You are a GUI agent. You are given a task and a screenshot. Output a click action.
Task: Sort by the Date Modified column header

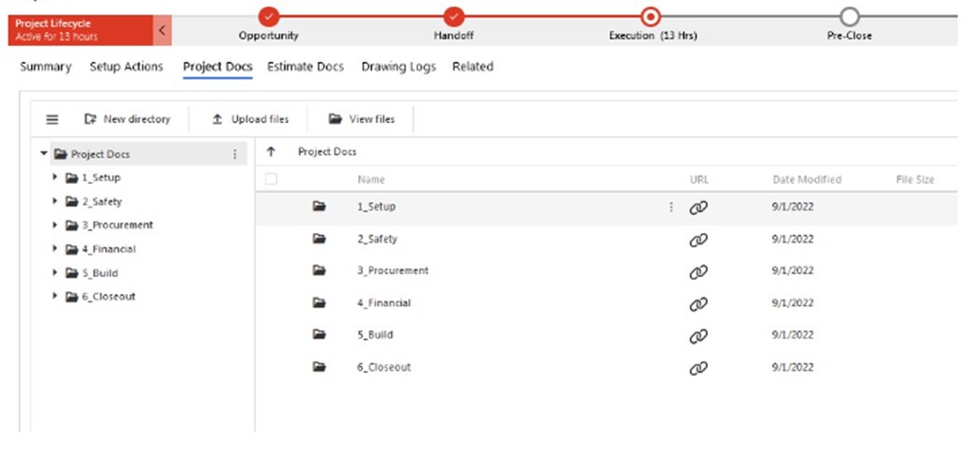tap(807, 180)
